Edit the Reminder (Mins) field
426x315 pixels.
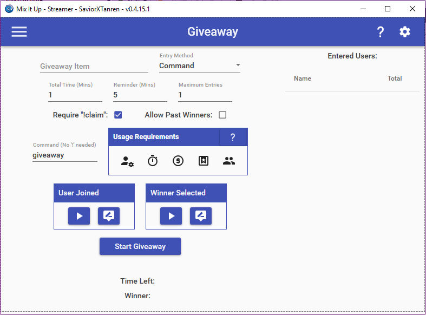[x=140, y=95]
